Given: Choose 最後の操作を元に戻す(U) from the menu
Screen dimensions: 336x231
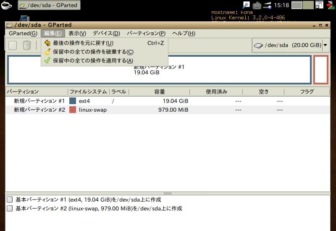Looking at the screenshot, I should [104, 43].
